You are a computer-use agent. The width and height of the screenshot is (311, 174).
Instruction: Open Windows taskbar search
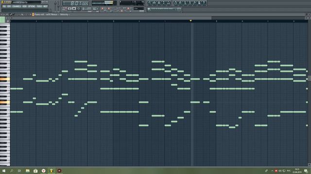(12, 171)
